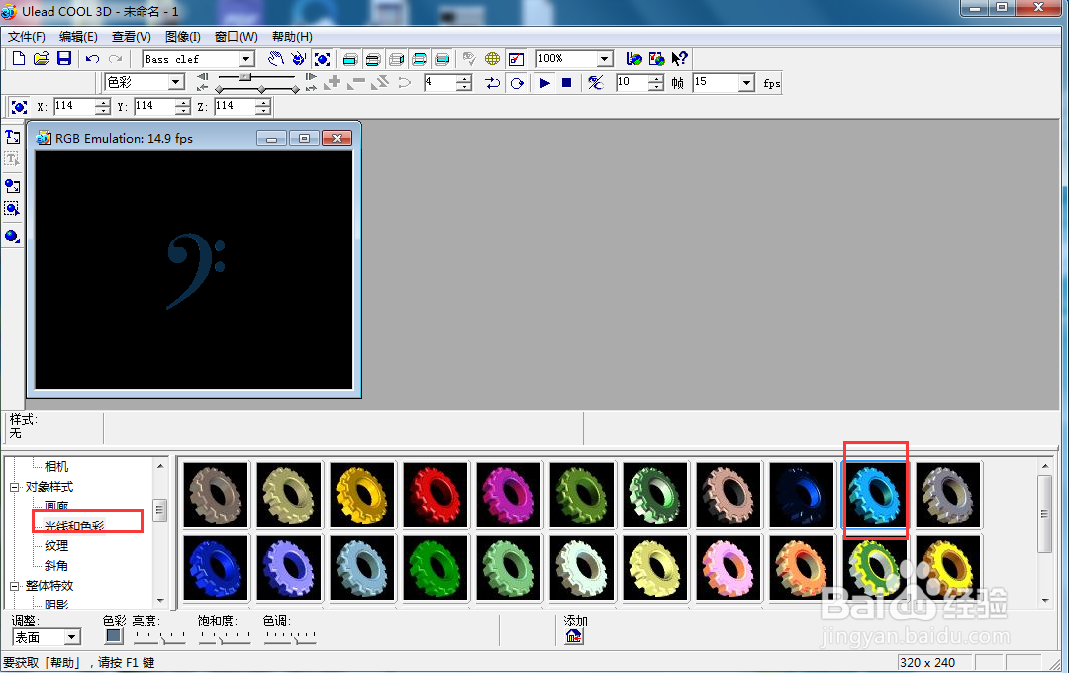
Task: Open the 15 fps dropdown
Action: pos(747,83)
